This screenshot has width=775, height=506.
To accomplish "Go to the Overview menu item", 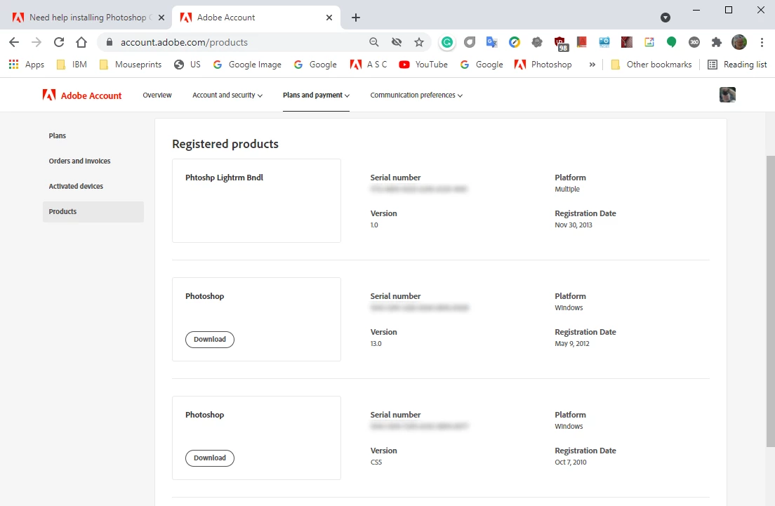I will pos(157,95).
